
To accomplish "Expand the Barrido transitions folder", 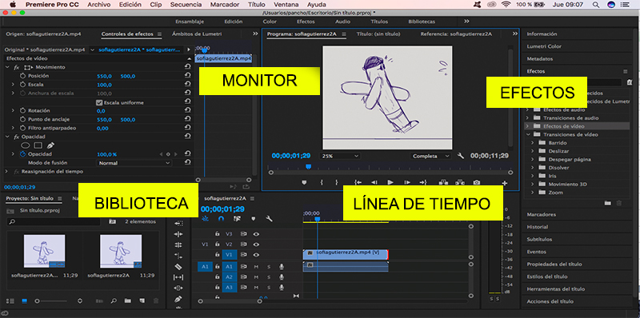I will (532, 143).
